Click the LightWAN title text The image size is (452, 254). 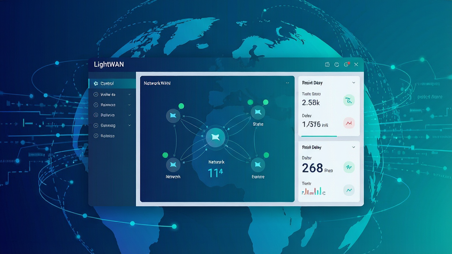tap(109, 64)
